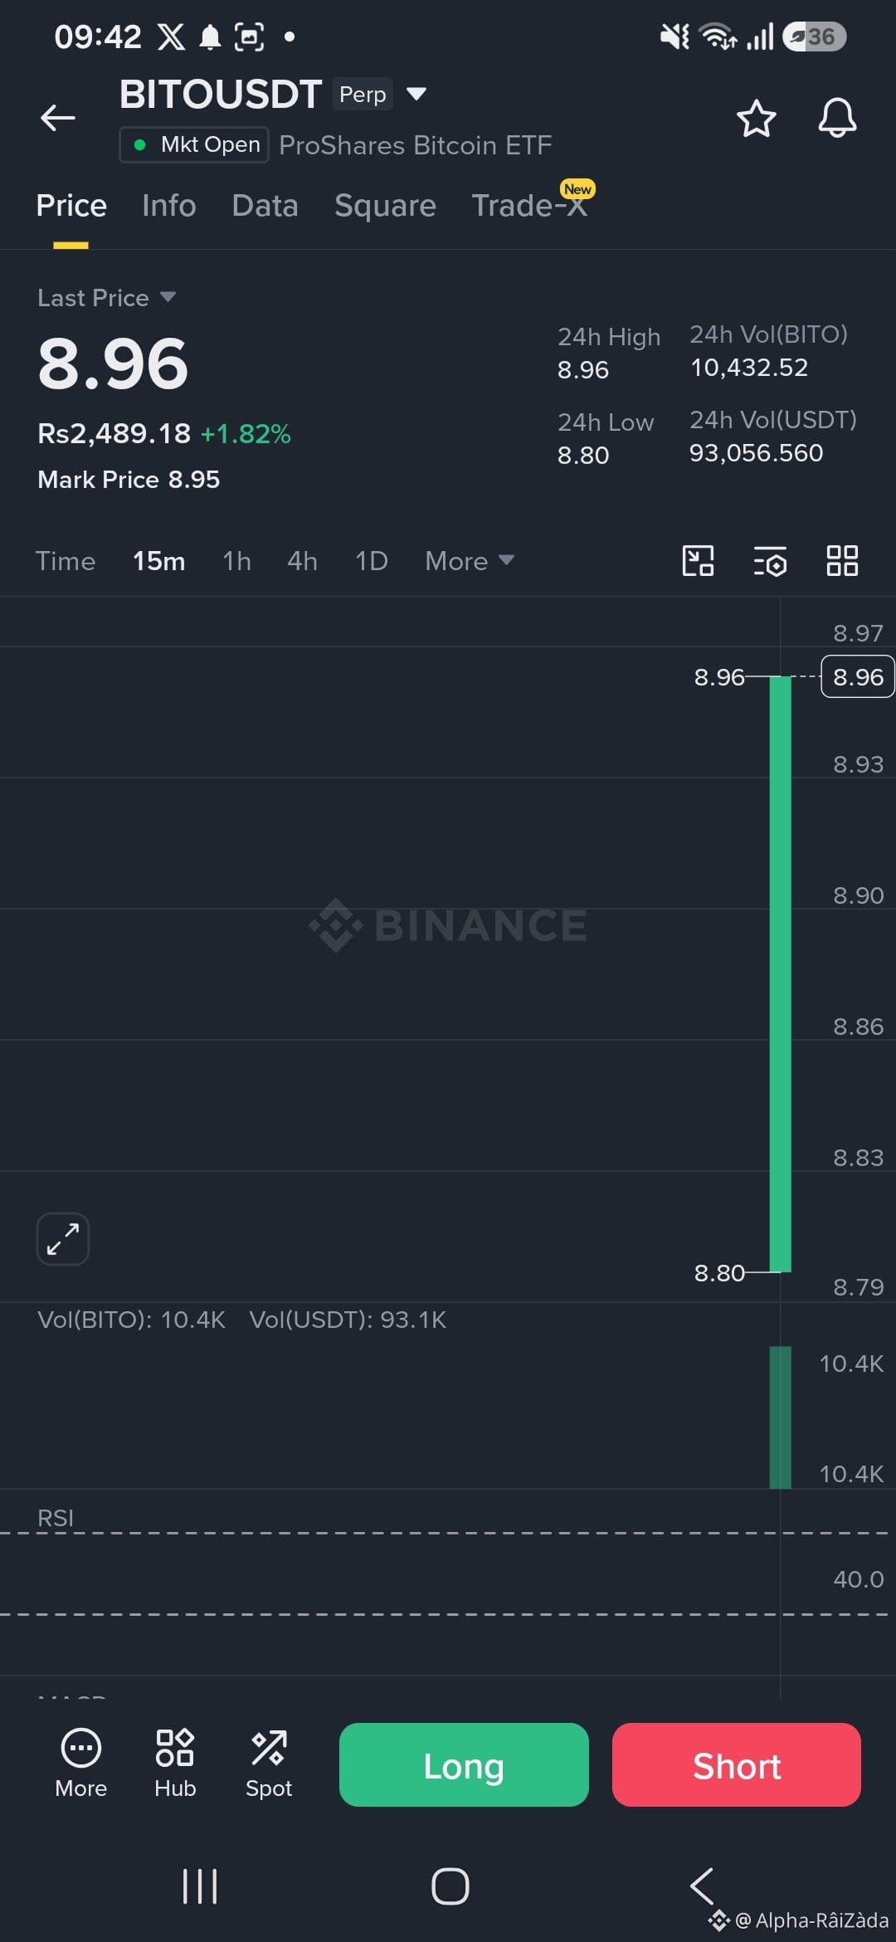This screenshot has width=896, height=1942.
Task: Select the 1D chart interval
Action: tap(372, 561)
